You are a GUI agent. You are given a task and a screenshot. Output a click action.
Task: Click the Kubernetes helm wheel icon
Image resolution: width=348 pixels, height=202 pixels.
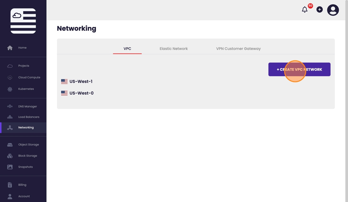point(10,89)
